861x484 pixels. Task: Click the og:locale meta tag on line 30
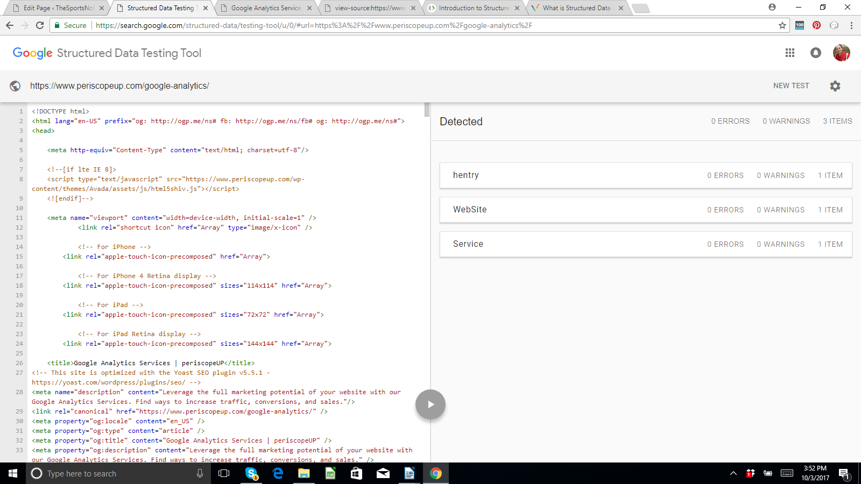point(118,421)
